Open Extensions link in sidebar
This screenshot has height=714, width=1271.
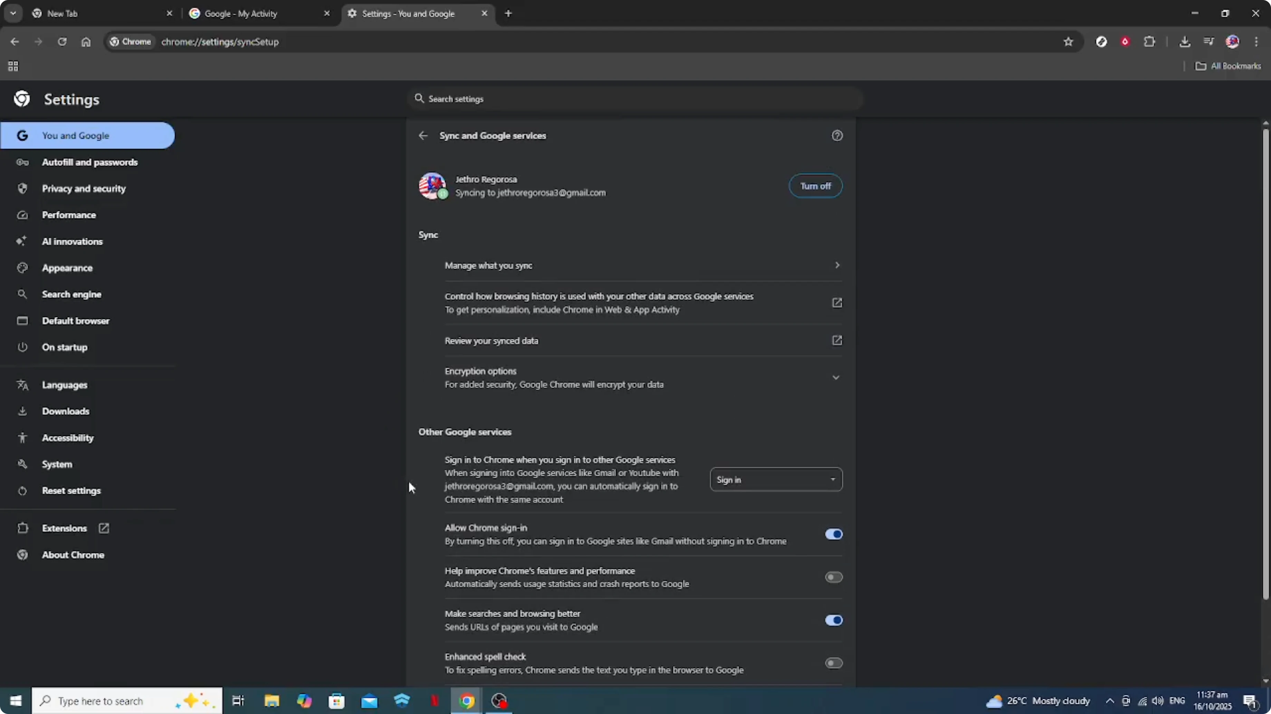[x=87, y=528]
